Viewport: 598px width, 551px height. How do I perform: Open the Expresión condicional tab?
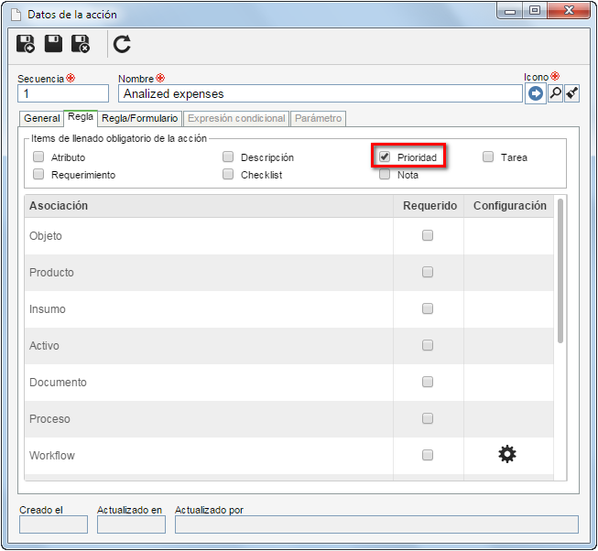[236, 118]
